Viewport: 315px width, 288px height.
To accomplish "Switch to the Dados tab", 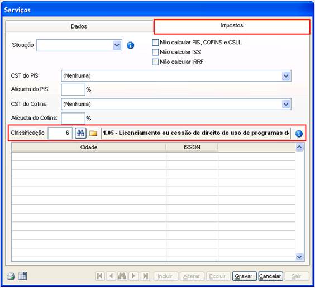I will tap(79, 26).
